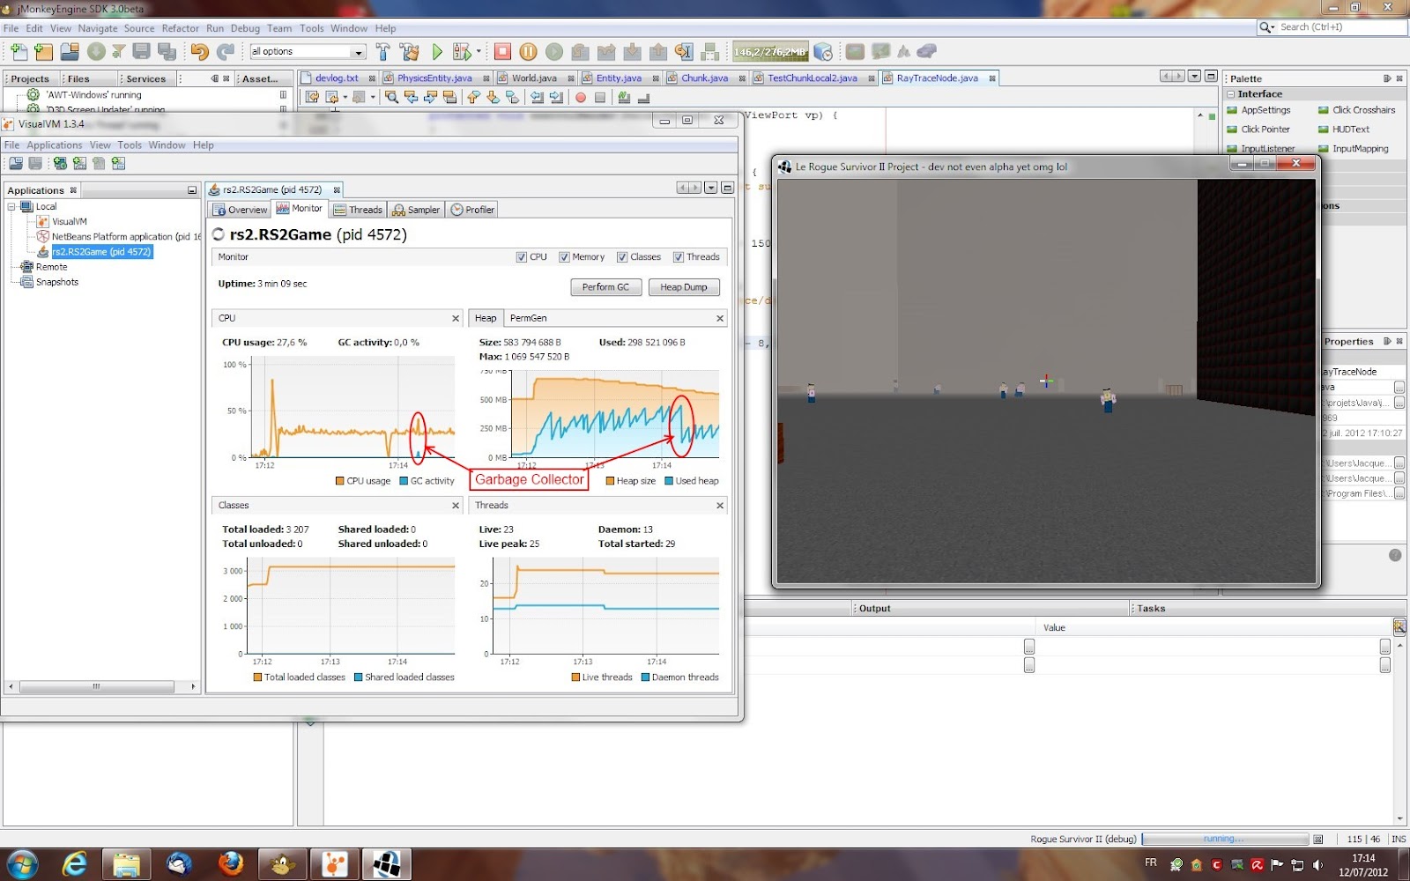The width and height of the screenshot is (1410, 881).
Task: Click the New File icon in jMonkeyEngine toolbar
Action: point(19,52)
